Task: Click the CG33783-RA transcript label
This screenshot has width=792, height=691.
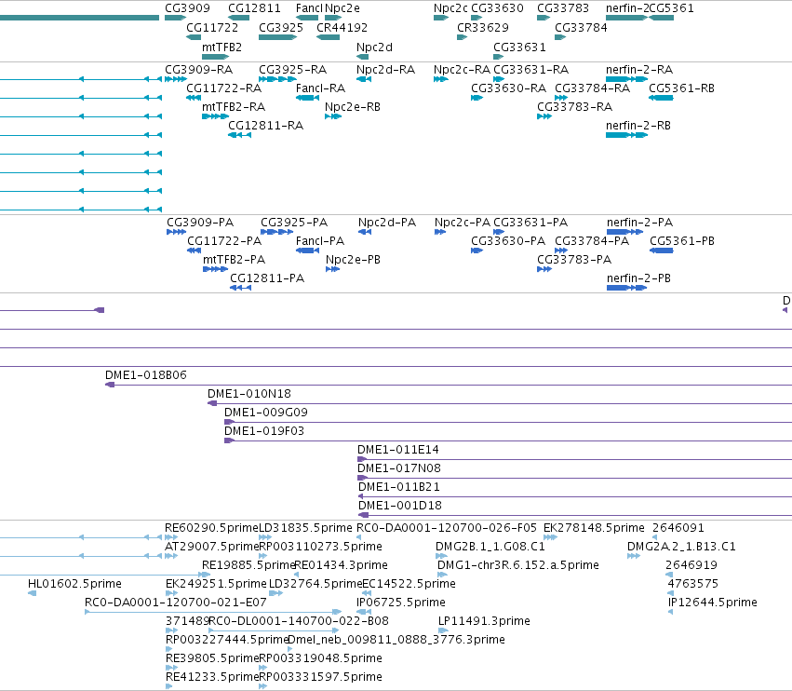Action: coord(574,107)
